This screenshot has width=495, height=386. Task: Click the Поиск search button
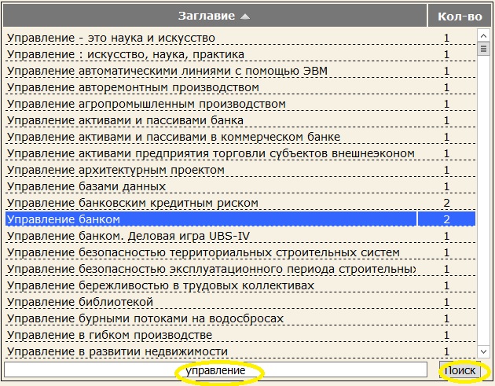pyautogui.click(x=459, y=370)
